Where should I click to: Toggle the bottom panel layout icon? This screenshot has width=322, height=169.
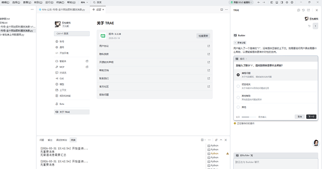coord(277,2)
